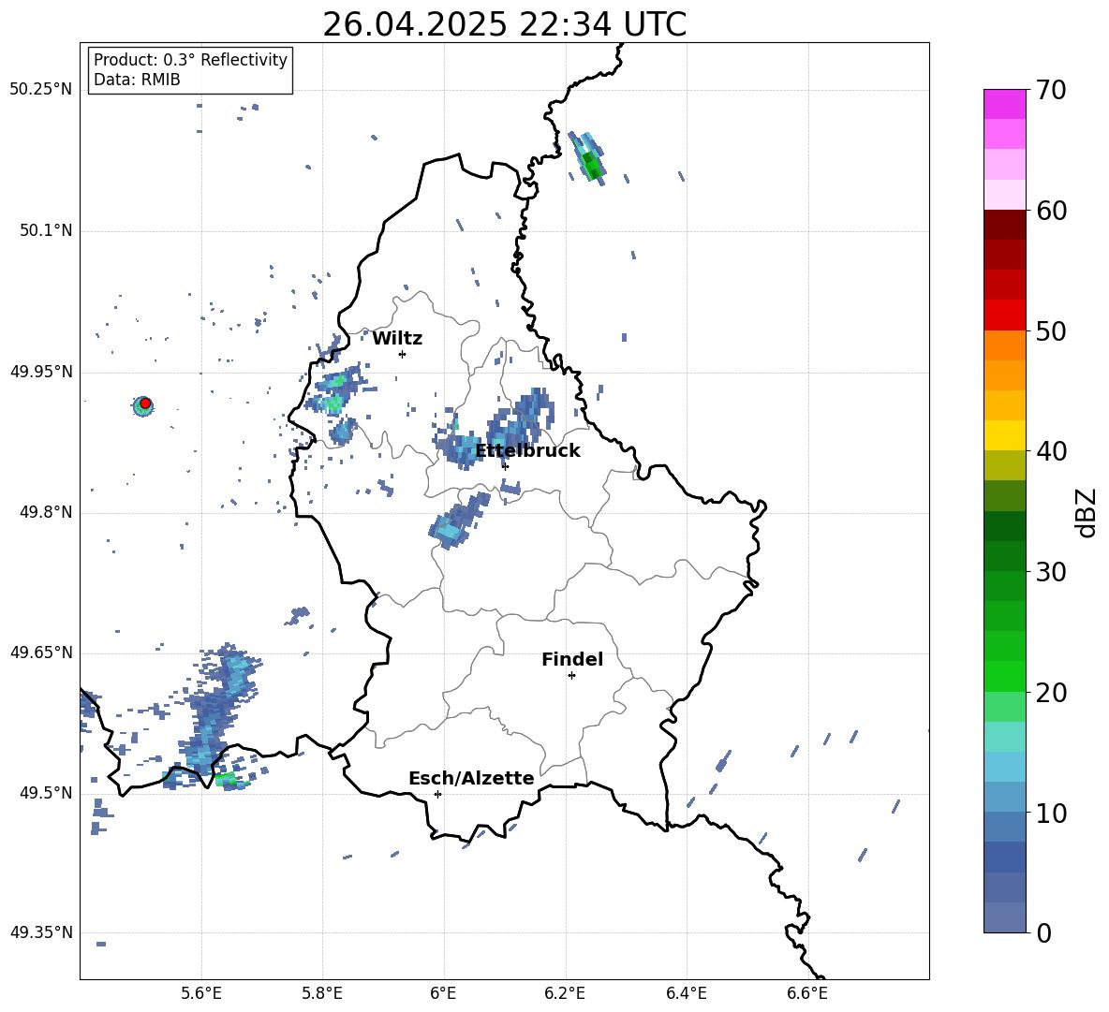
Task: Click the colorbar value 30
Action: [x=1051, y=572]
